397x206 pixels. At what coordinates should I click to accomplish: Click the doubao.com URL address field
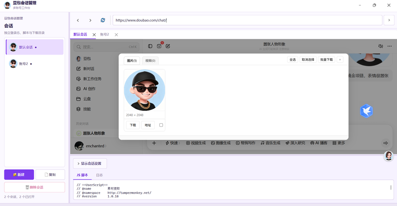point(247,20)
